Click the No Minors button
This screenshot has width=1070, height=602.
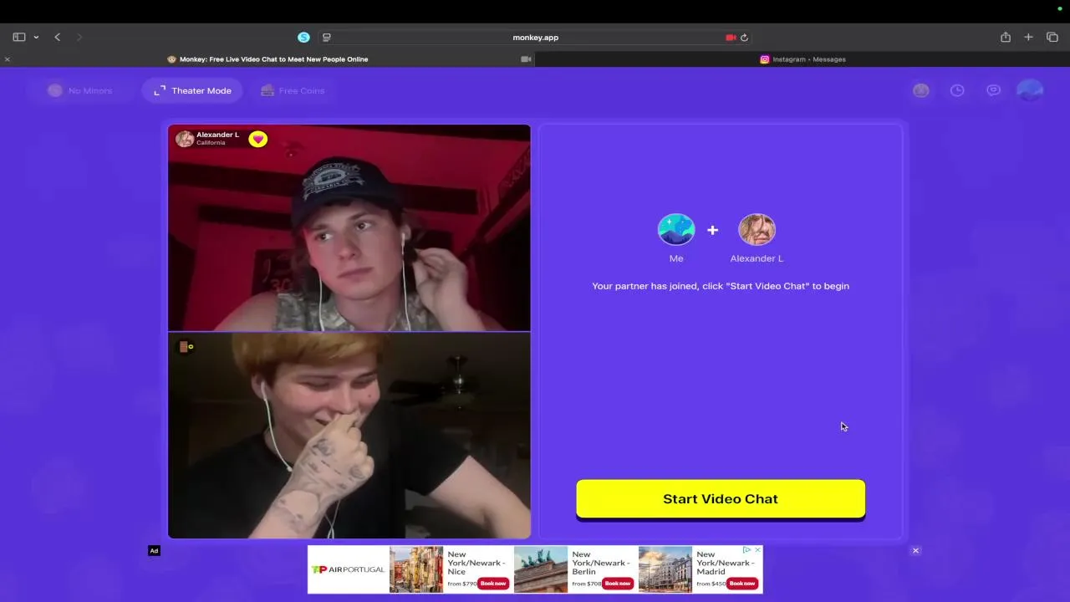(x=79, y=90)
